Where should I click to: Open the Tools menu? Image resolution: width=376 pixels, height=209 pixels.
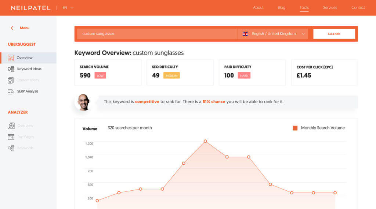tap(304, 8)
